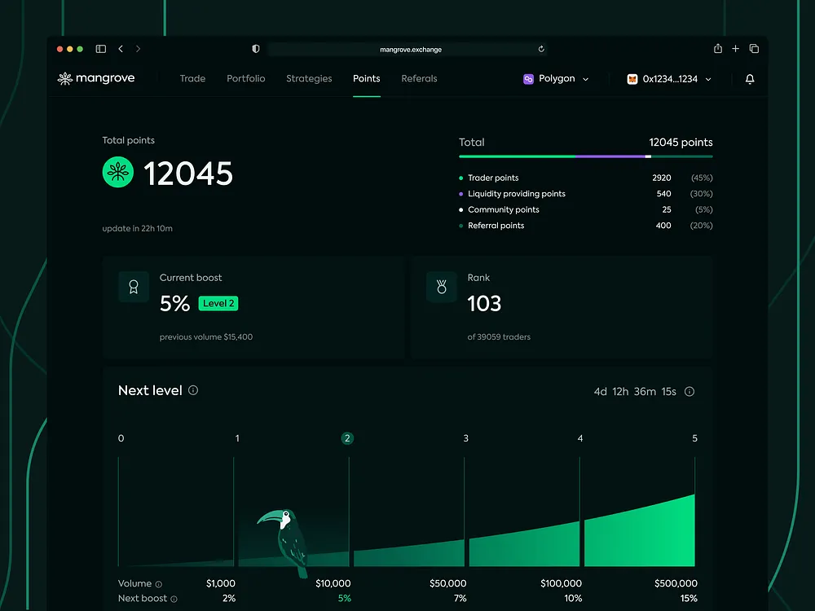
Task: Open the Strategies tab
Action: 309,78
